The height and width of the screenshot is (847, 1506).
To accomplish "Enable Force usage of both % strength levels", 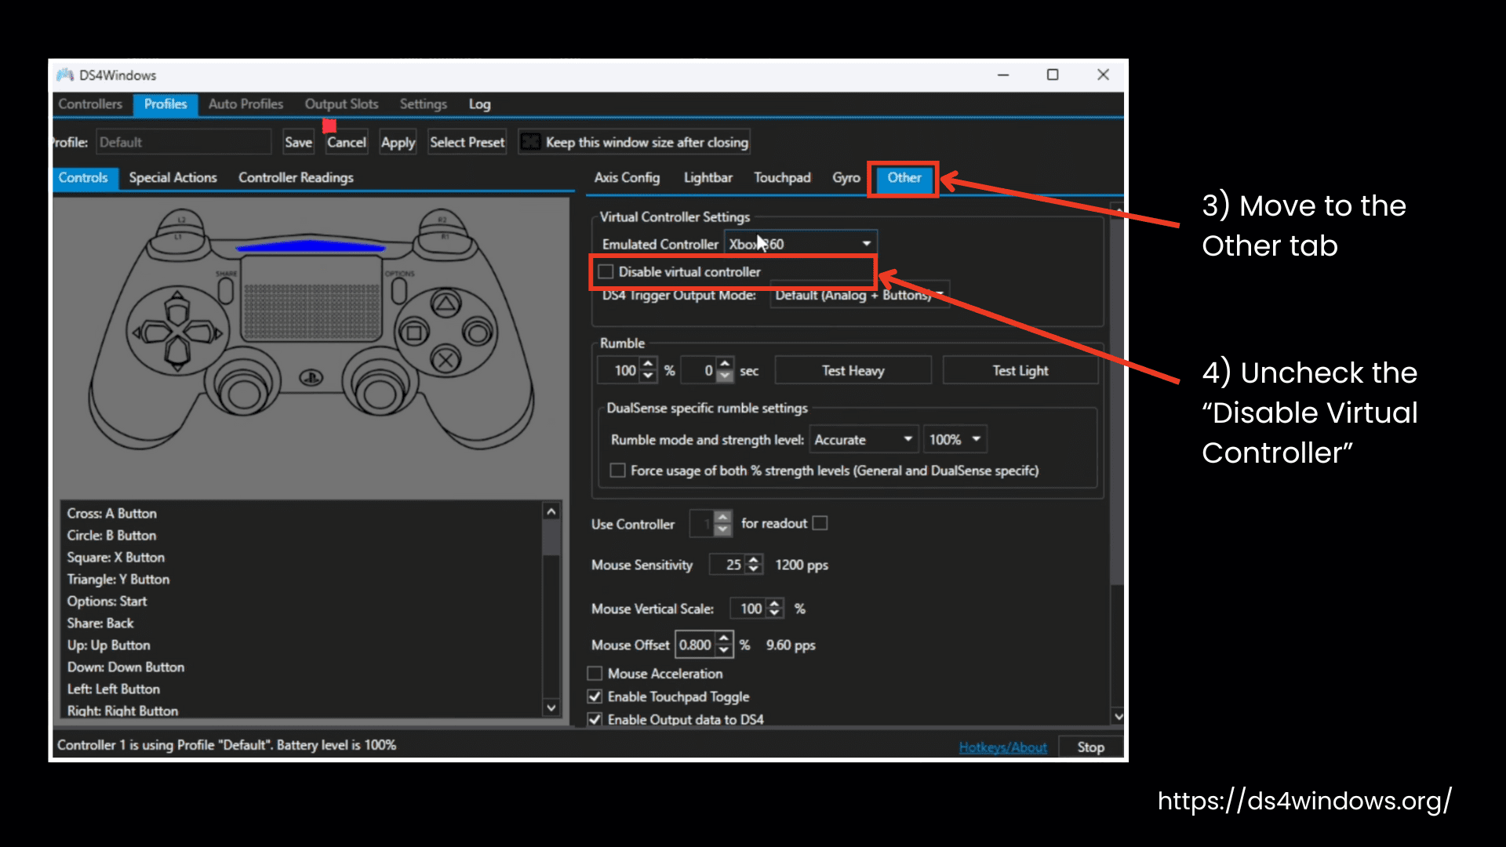I will [x=618, y=471].
